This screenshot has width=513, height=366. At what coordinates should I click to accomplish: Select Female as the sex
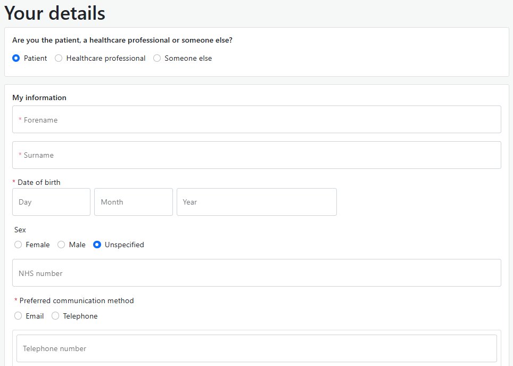(x=18, y=245)
